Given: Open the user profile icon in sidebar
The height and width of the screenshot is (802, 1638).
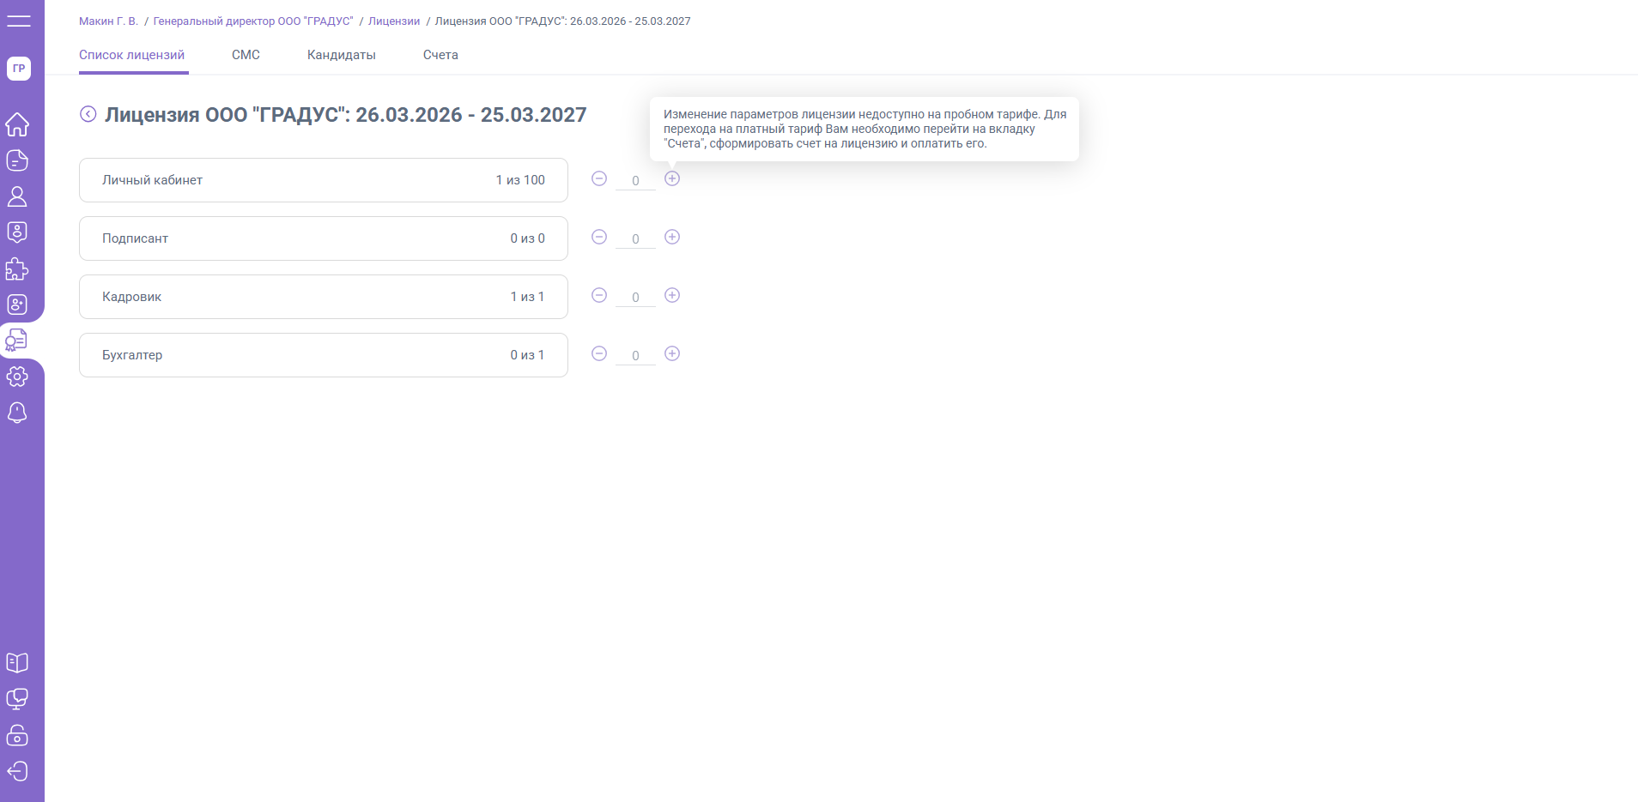Looking at the screenshot, I should tap(17, 196).
